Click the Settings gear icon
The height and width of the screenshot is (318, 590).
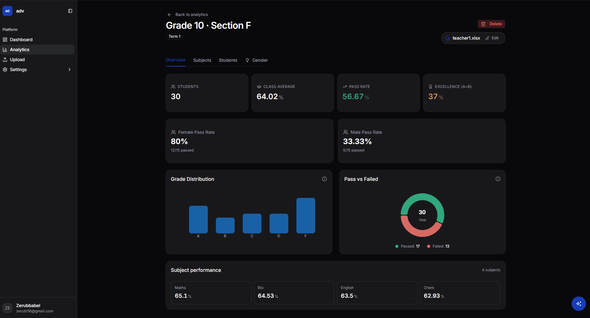[x=5, y=70]
